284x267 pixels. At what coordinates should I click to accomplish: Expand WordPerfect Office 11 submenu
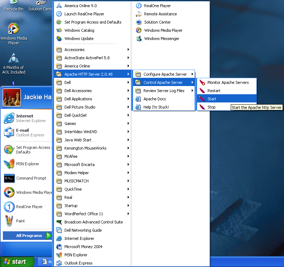click(93, 214)
